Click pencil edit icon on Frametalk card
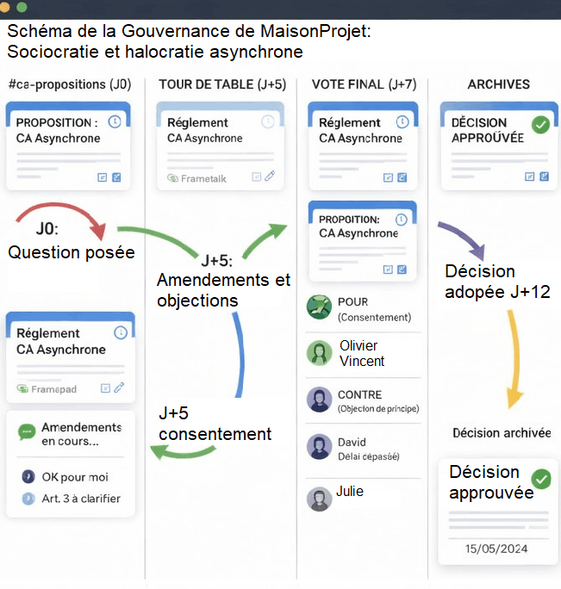Image resolution: width=561 pixels, height=589 pixels. pyautogui.click(x=271, y=176)
